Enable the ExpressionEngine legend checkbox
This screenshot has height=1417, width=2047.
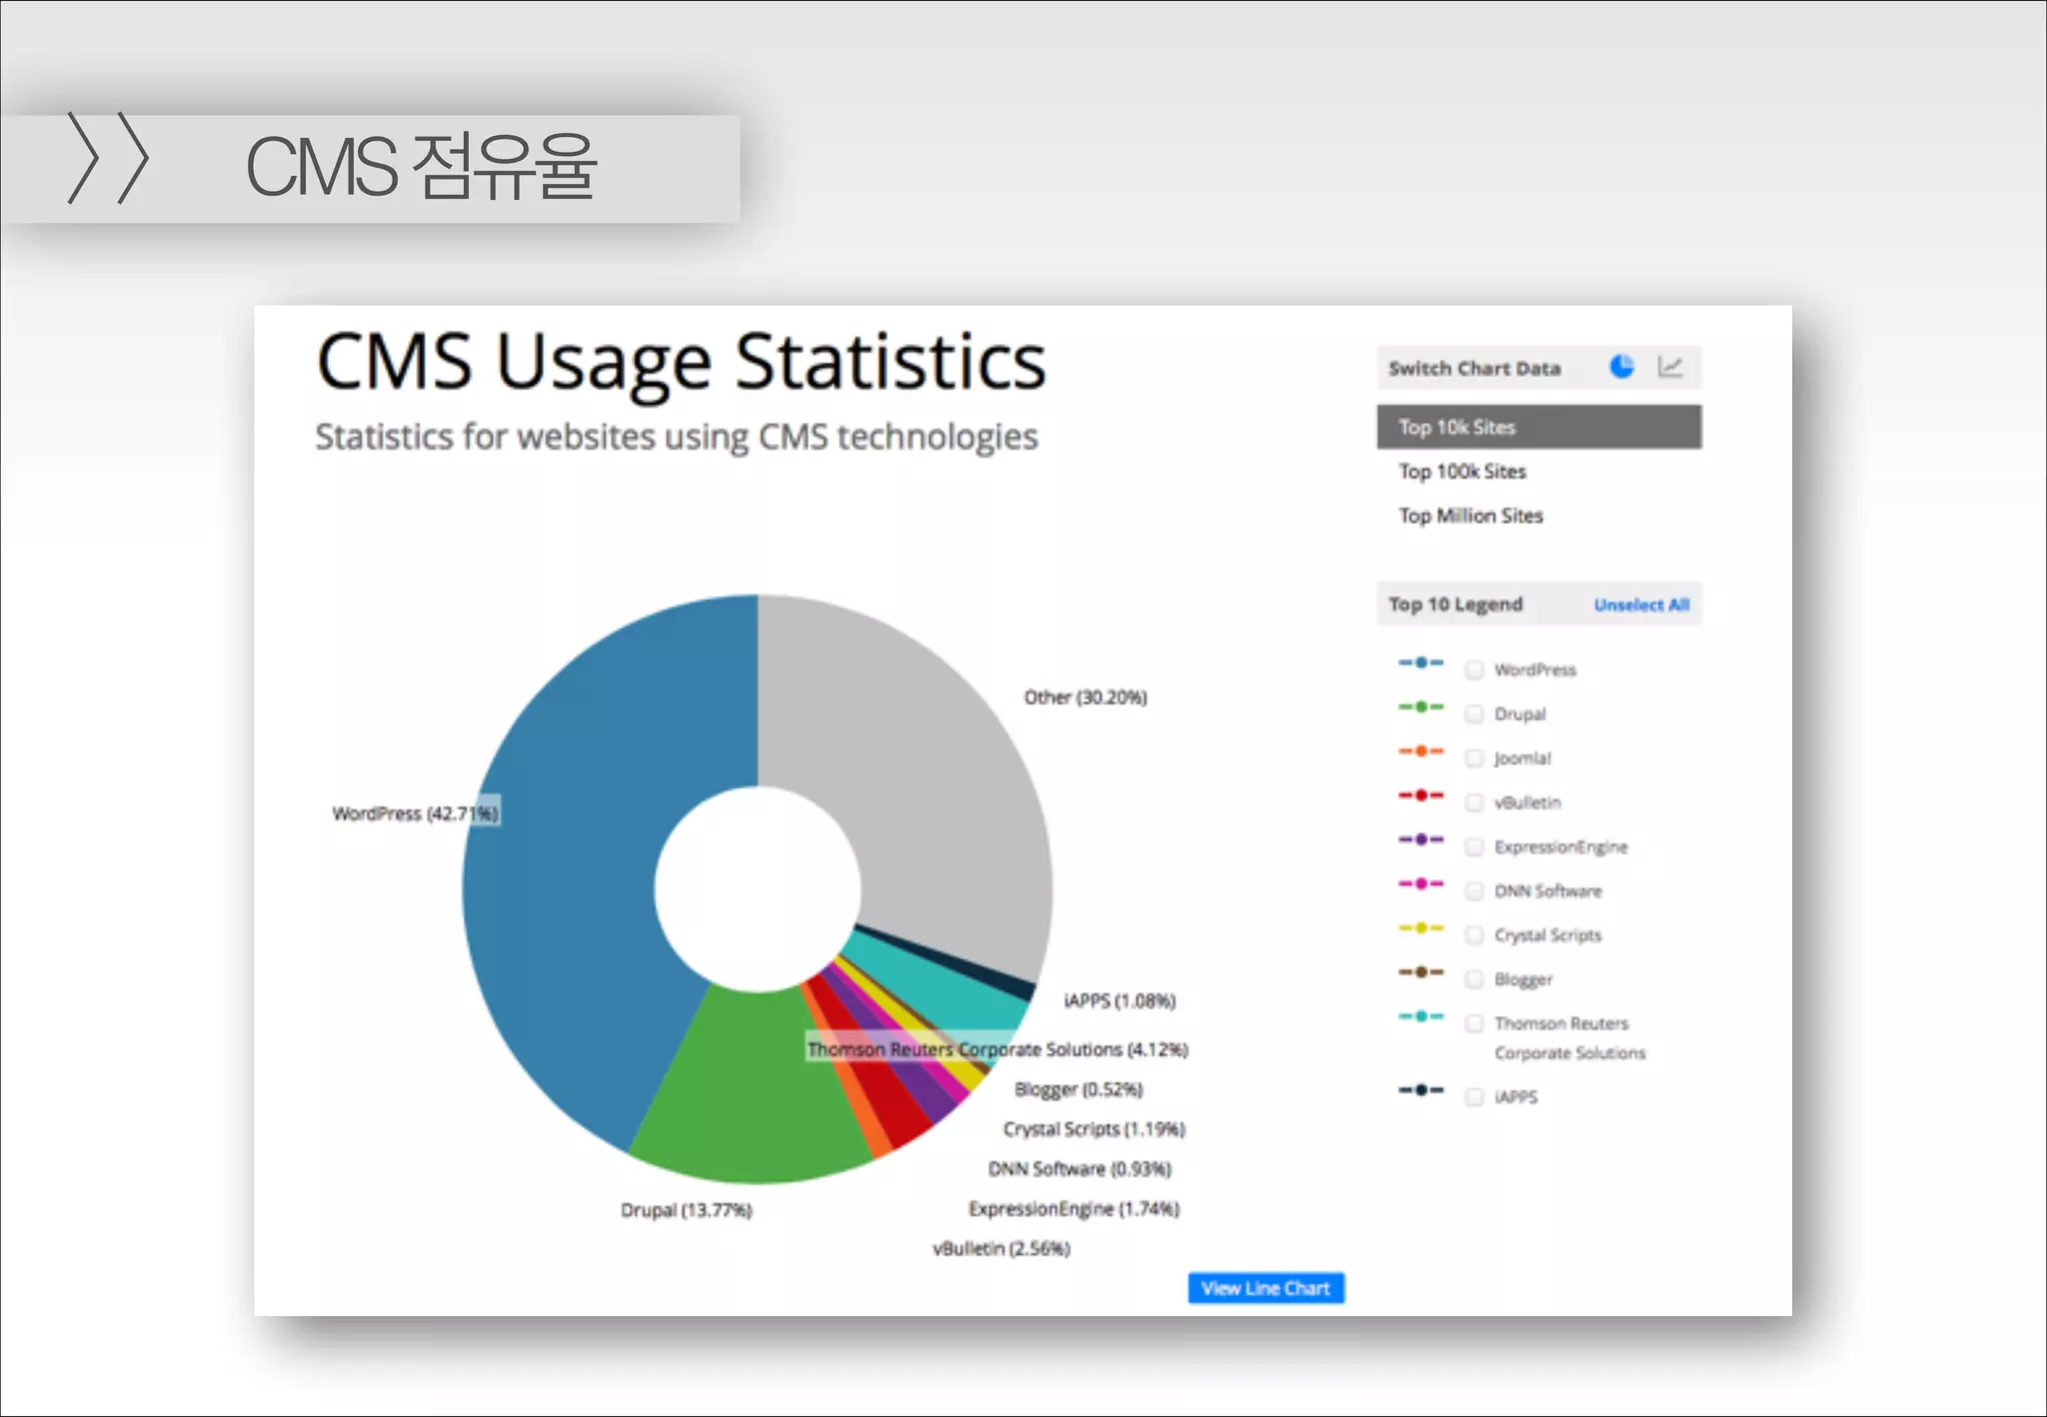click(x=1474, y=846)
